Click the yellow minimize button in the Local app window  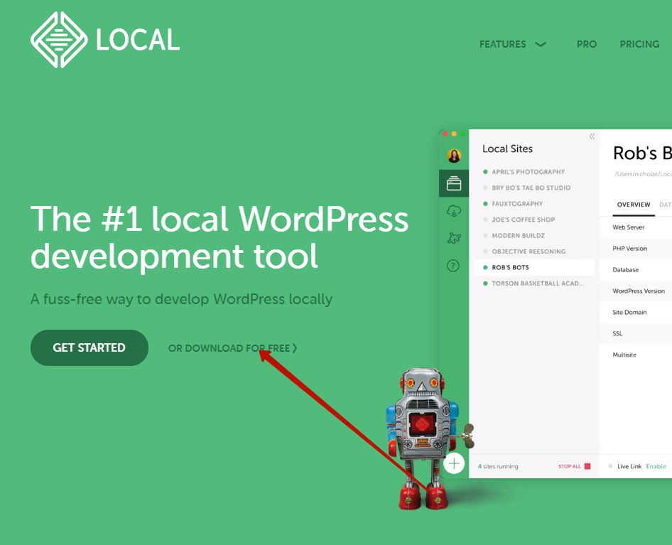455,134
